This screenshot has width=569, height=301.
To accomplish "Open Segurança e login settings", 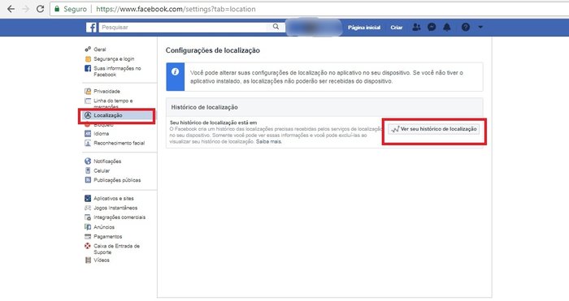I will click(114, 58).
